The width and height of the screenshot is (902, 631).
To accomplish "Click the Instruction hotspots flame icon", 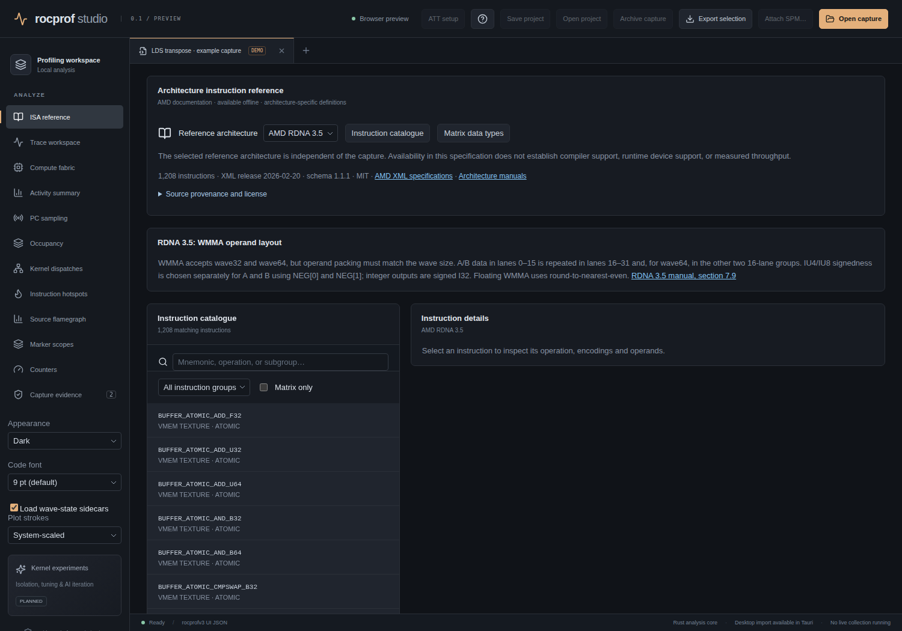I will [19, 294].
